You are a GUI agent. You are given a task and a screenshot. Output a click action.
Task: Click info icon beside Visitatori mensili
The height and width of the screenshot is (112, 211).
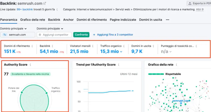click(93, 46)
